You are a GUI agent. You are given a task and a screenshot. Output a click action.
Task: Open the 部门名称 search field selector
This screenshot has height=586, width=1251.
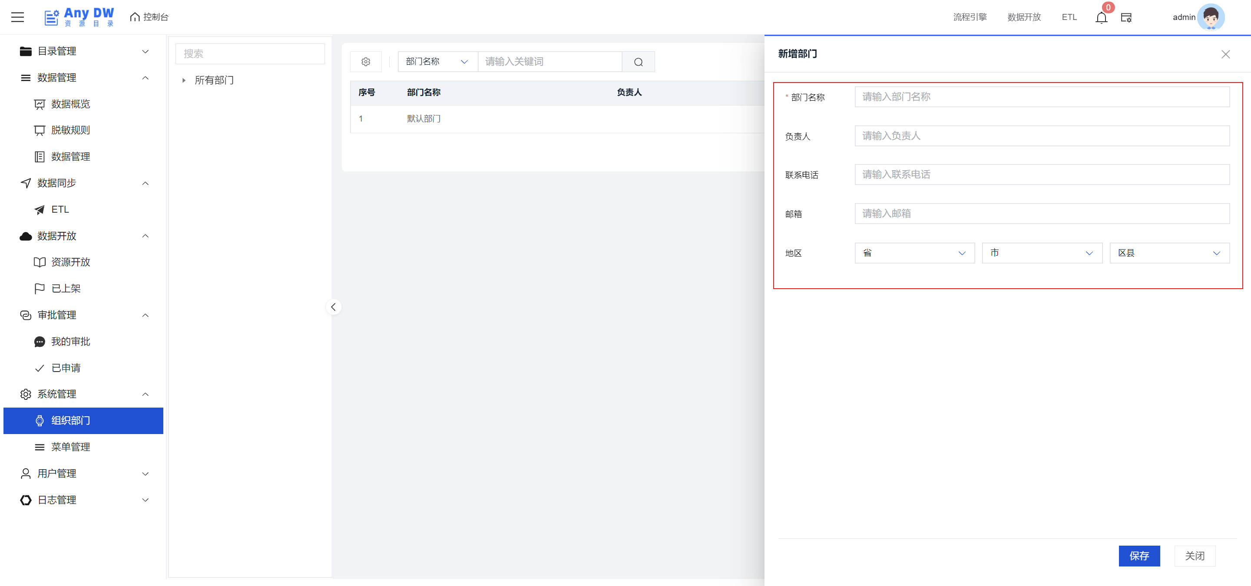(437, 62)
